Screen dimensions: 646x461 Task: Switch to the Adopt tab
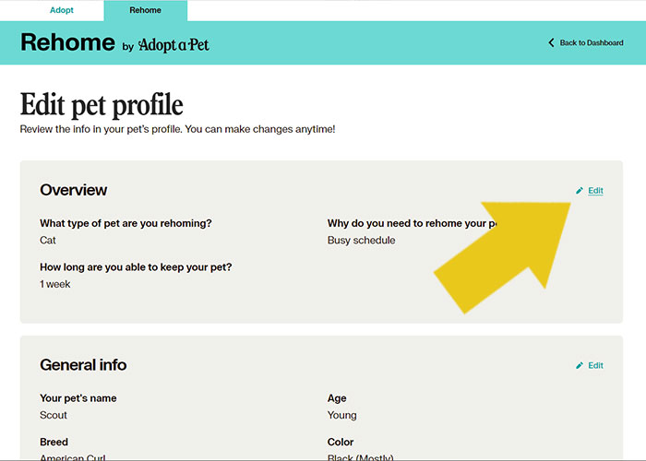coord(62,10)
